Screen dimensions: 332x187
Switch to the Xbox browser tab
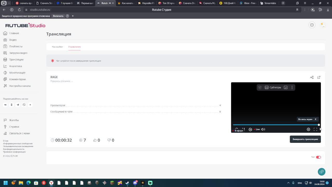(x=248, y=3)
